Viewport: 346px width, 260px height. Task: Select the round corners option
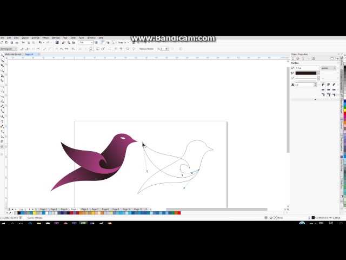(329, 84)
